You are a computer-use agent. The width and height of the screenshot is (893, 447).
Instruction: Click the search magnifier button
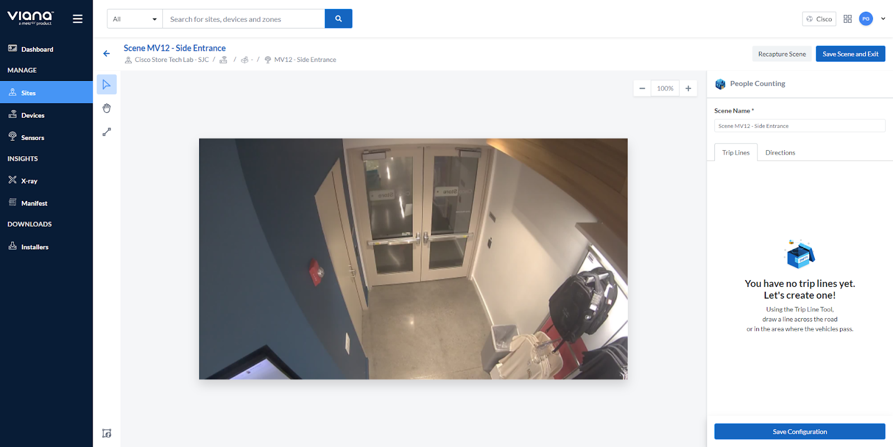pos(338,19)
